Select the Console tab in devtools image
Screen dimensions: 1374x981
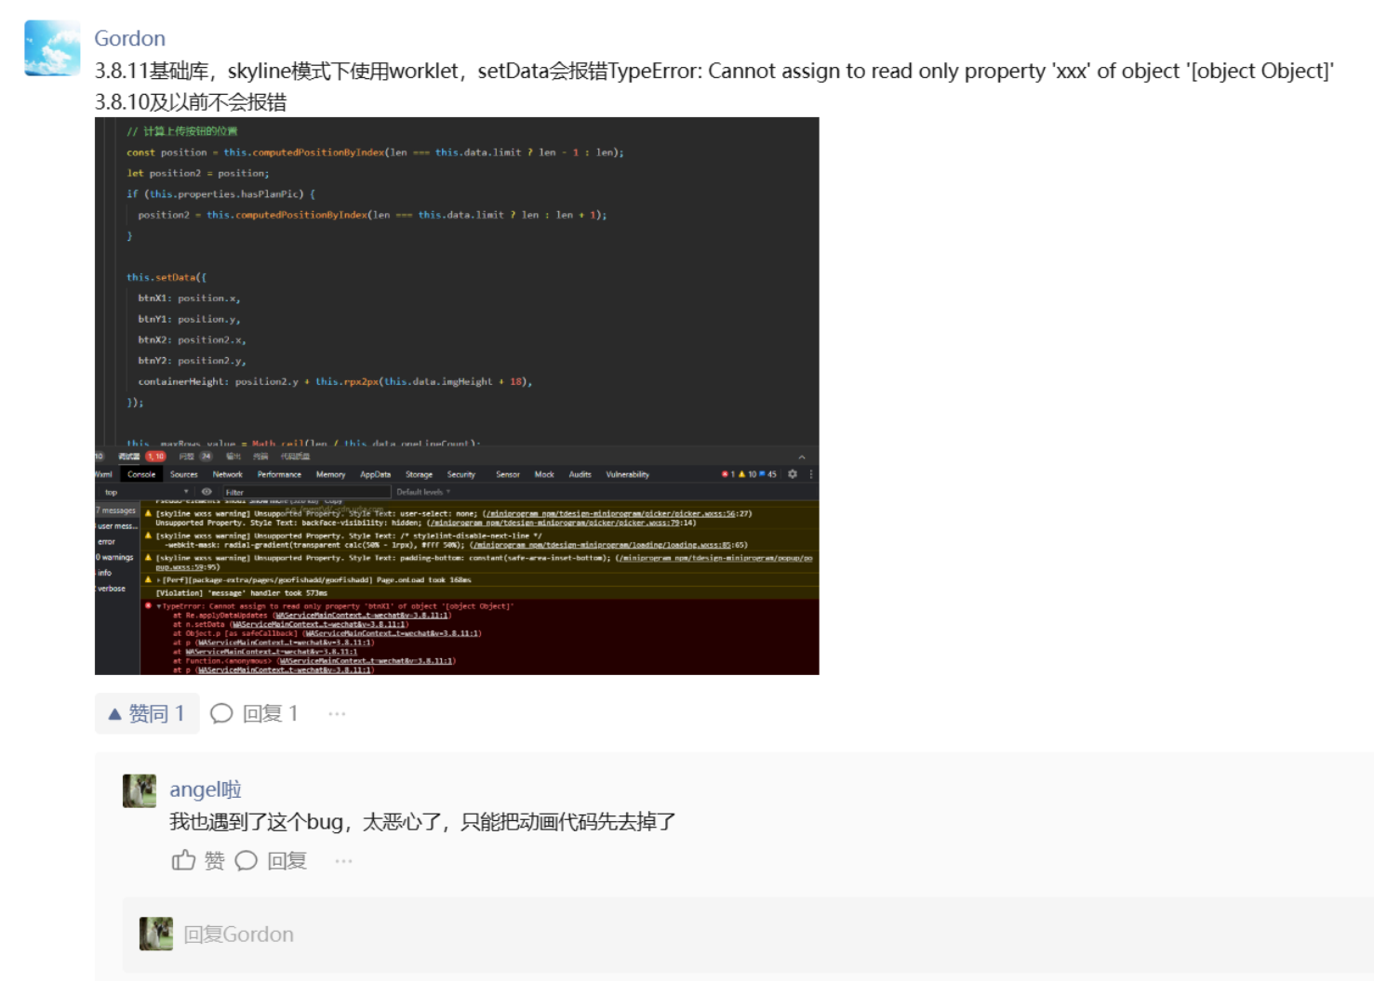point(141,474)
